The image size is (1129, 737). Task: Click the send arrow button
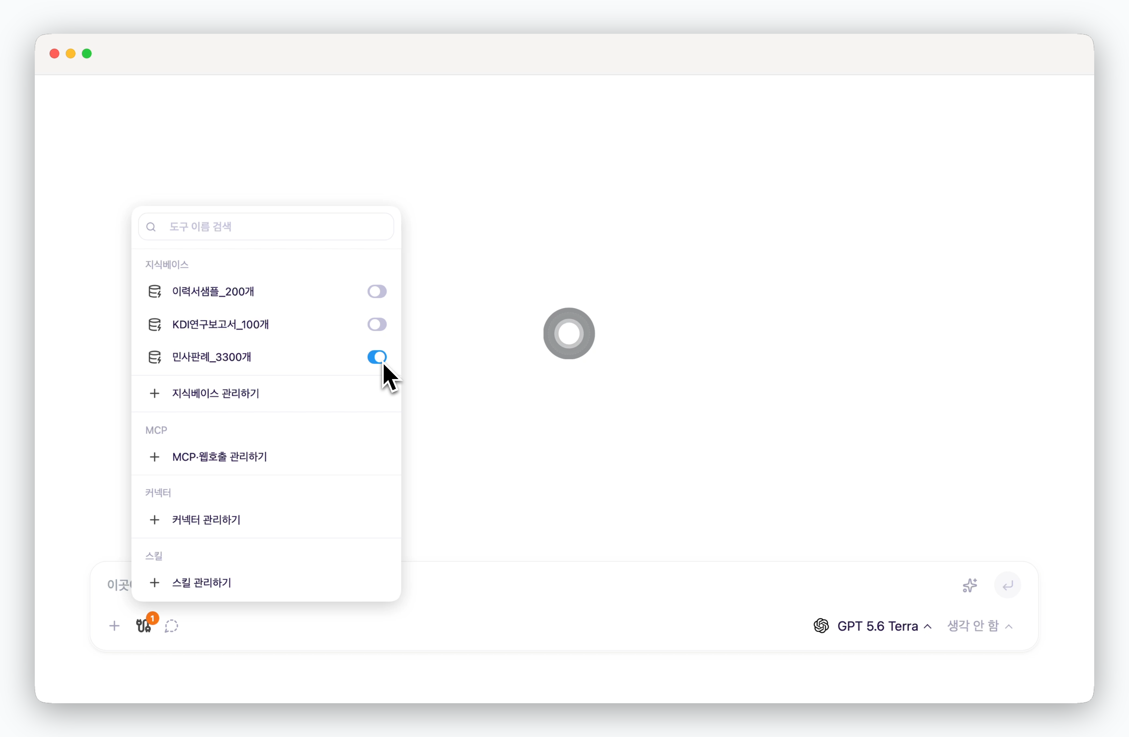pos(1008,585)
